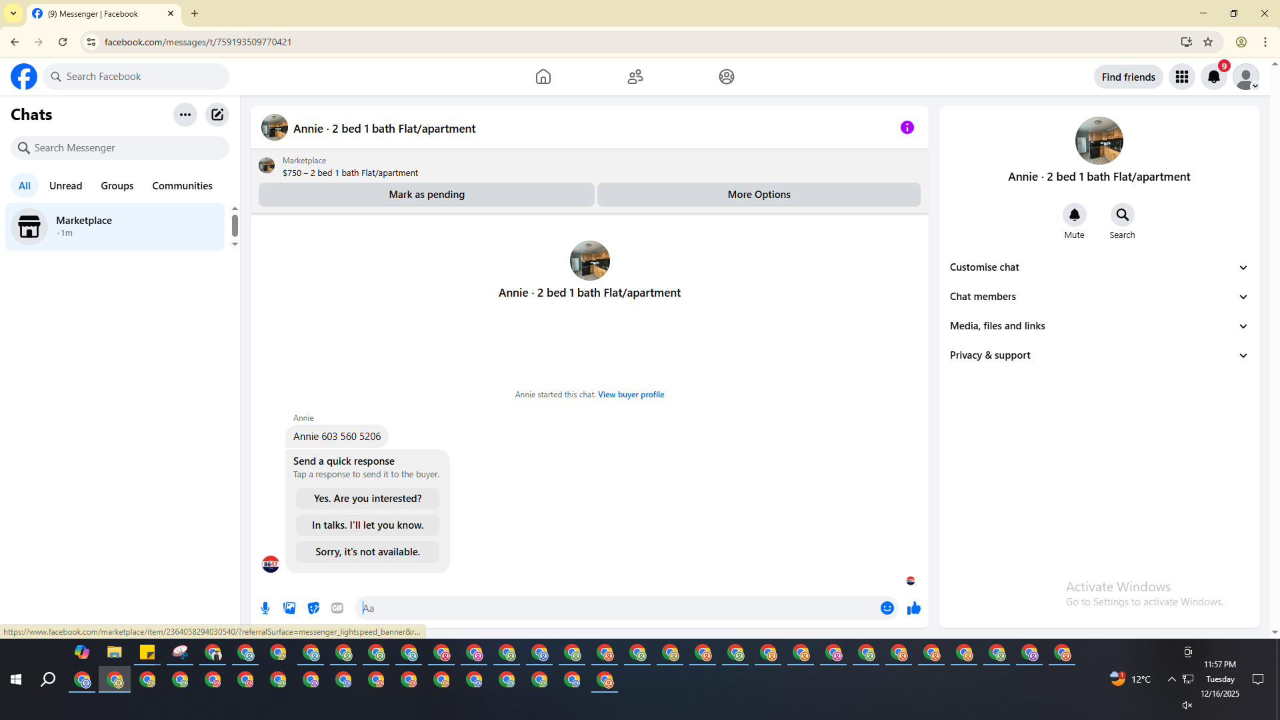Click the listing photo in the right panel
1280x720 pixels.
pos(1099,141)
